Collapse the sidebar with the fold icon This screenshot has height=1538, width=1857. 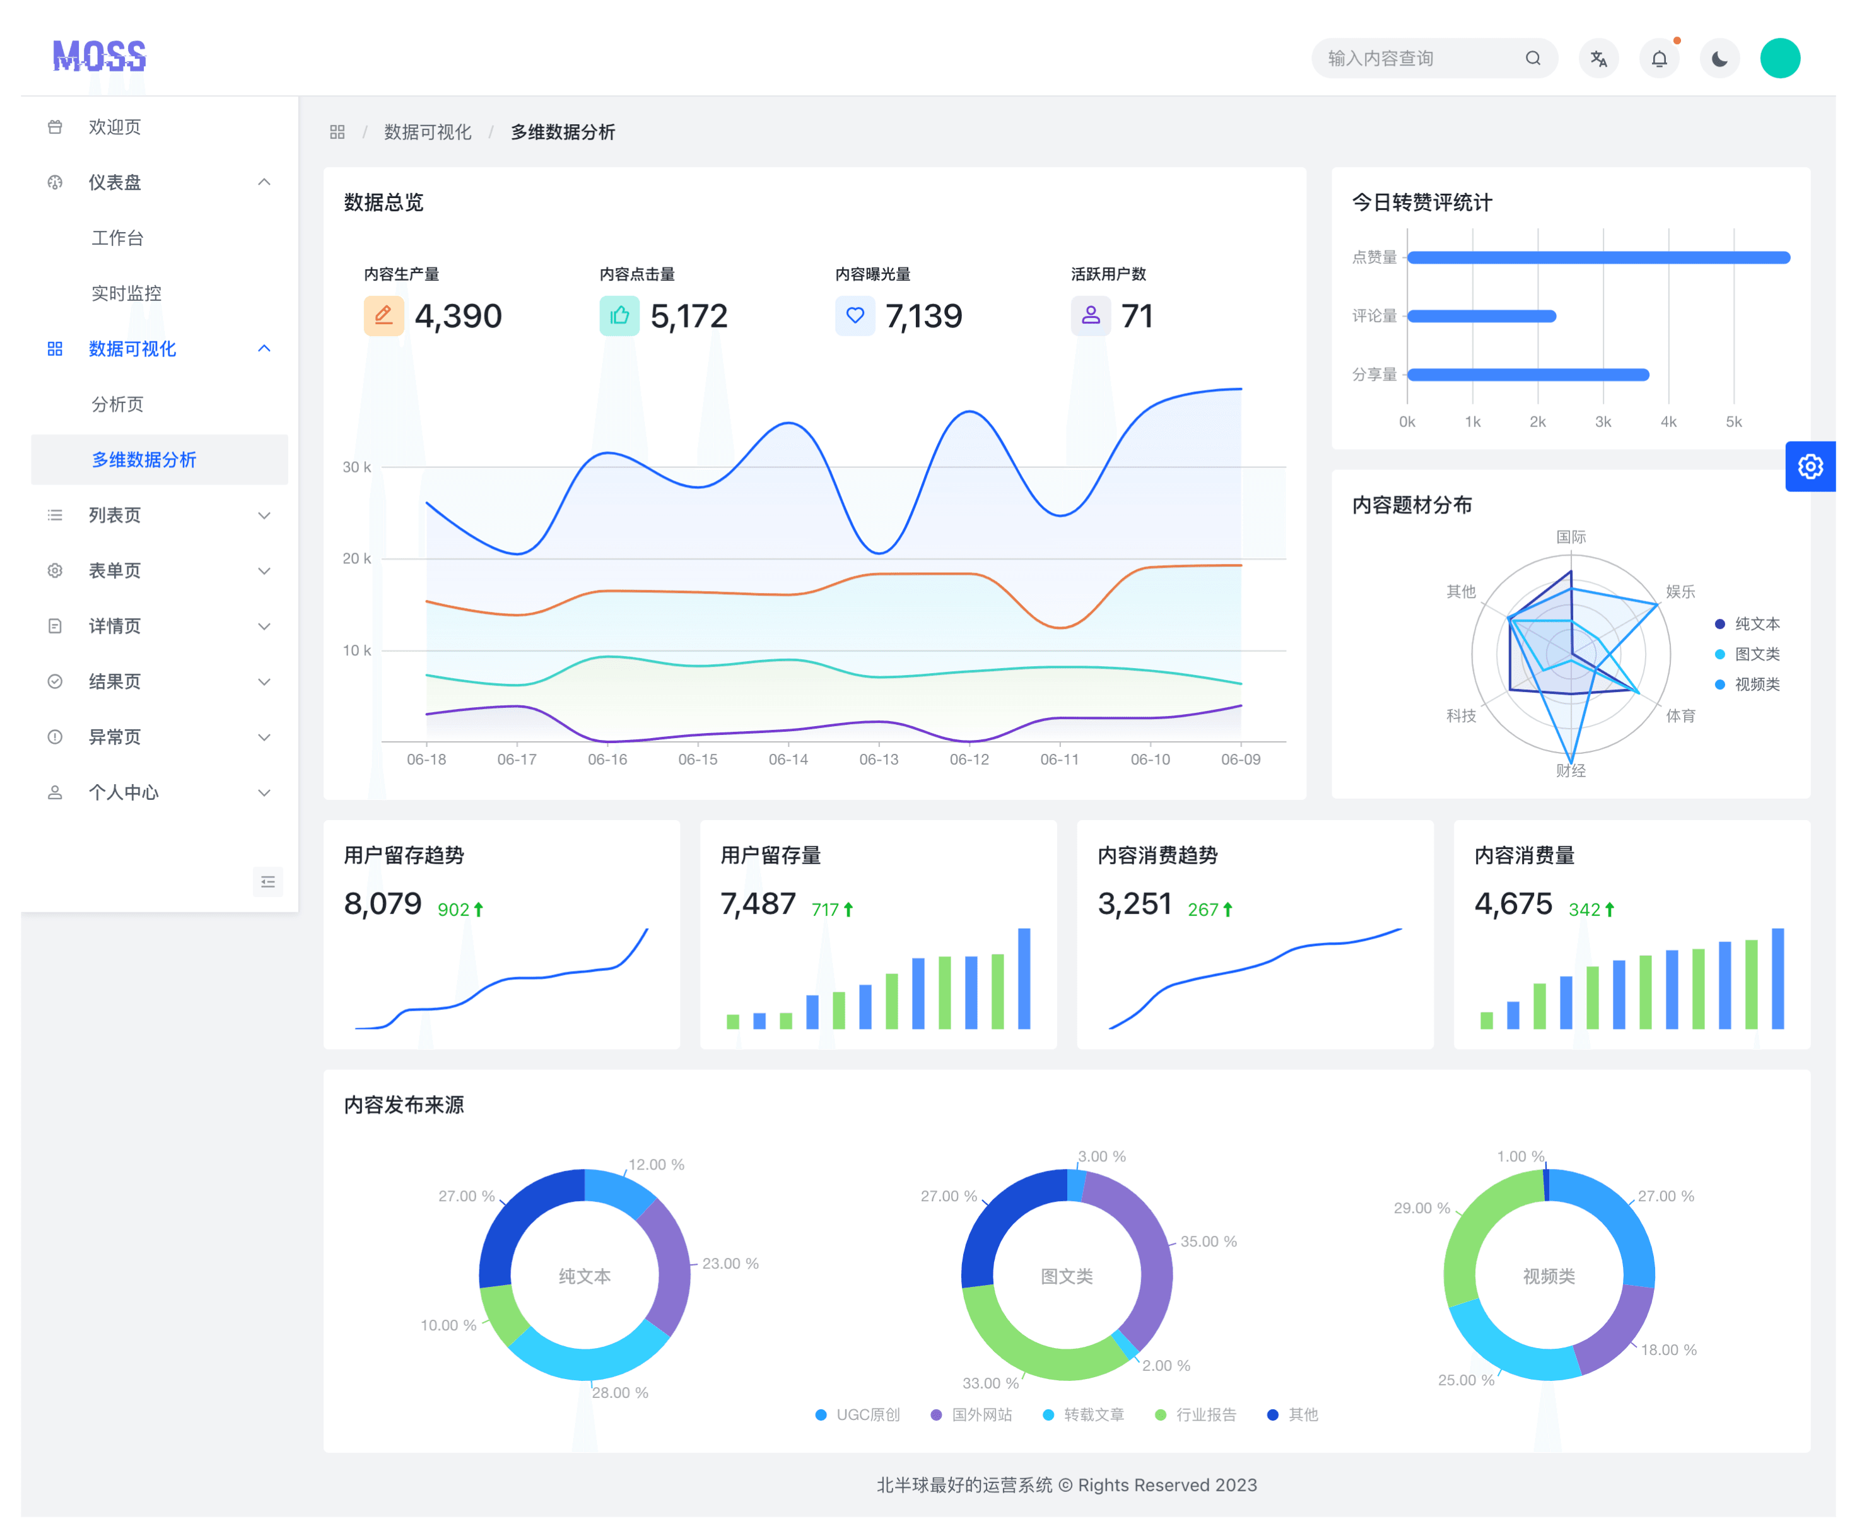pyautogui.click(x=268, y=881)
